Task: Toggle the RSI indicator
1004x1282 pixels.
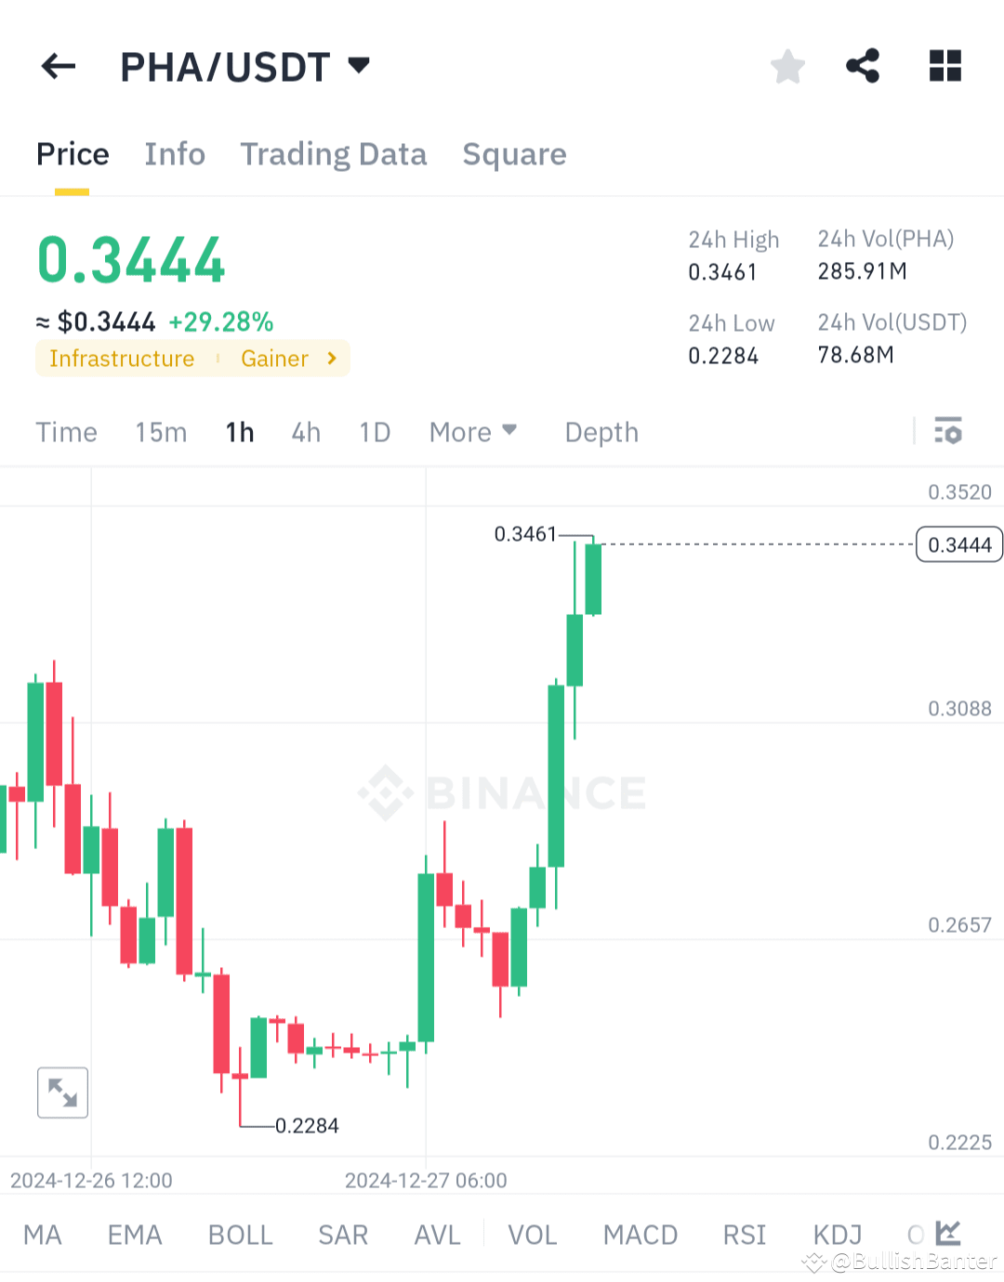Action: click(x=744, y=1235)
